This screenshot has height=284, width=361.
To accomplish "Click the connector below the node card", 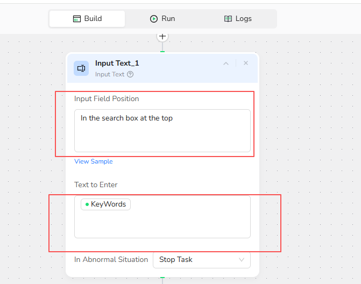I will pyautogui.click(x=162, y=279).
